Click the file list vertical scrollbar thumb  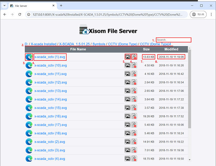pos(190,89)
